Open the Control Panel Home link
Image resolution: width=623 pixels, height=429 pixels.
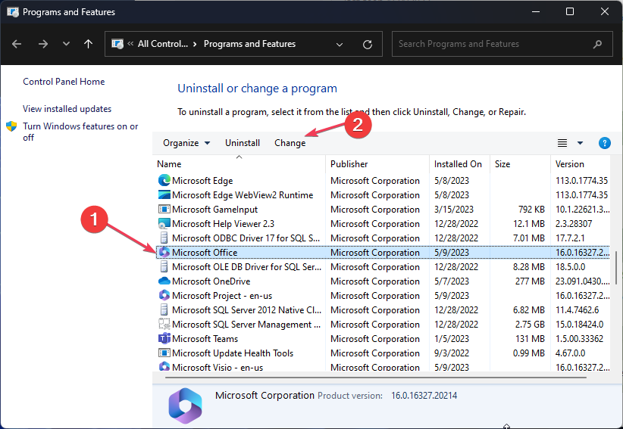[x=64, y=82]
